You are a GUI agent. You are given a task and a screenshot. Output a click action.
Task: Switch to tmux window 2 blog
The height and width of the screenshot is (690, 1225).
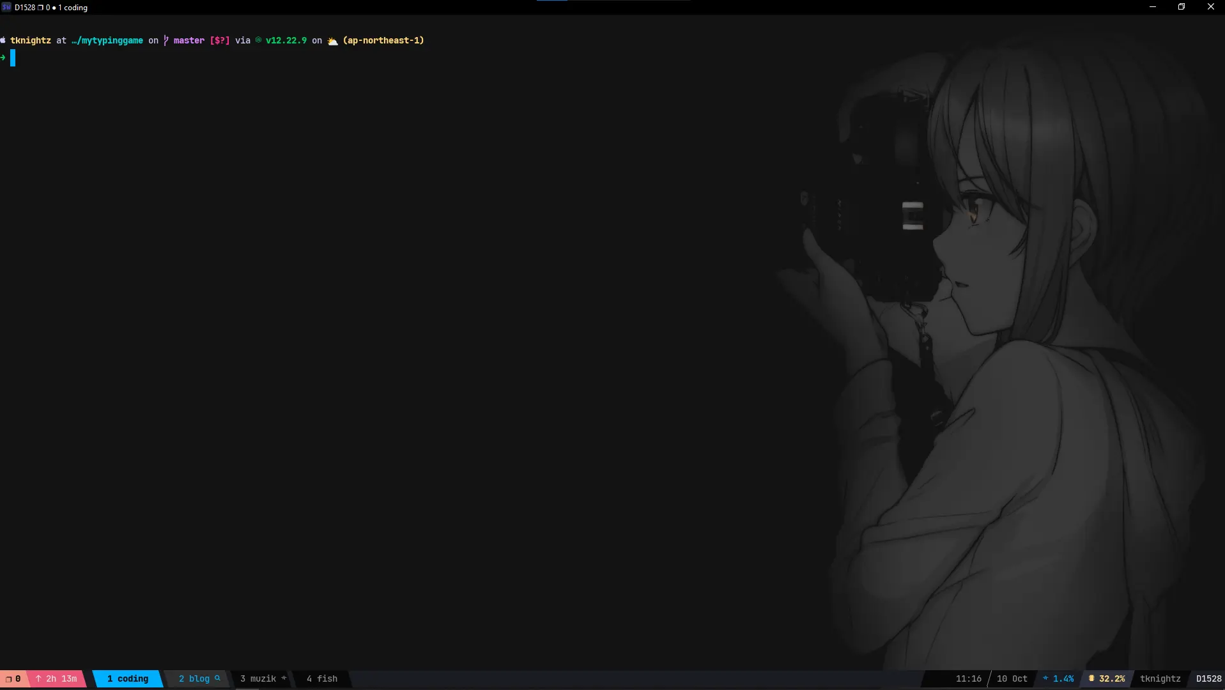(x=199, y=678)
